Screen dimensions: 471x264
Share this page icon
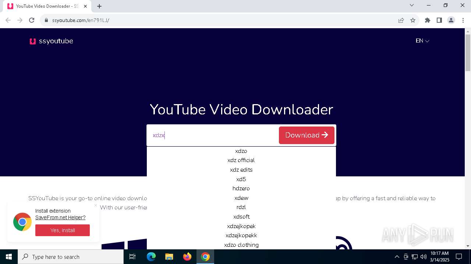point(401,20)
